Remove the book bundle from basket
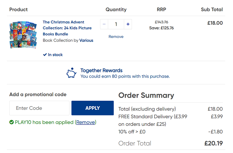The width and height of the screenshot is (233, 153). point(116,36)
